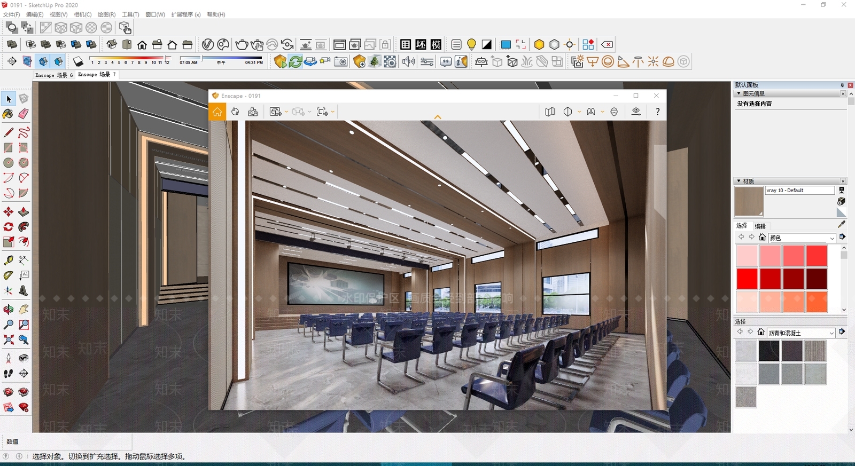Open Enscape asset library tree icon
The image size is (855, 466).
[375, 61]
